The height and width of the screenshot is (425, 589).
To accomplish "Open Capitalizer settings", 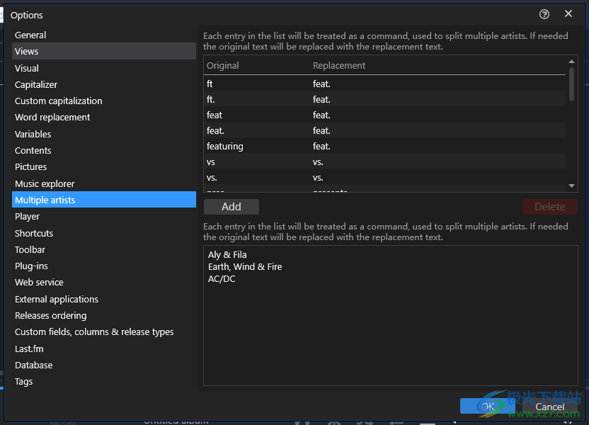I will (x=36, y=84).
